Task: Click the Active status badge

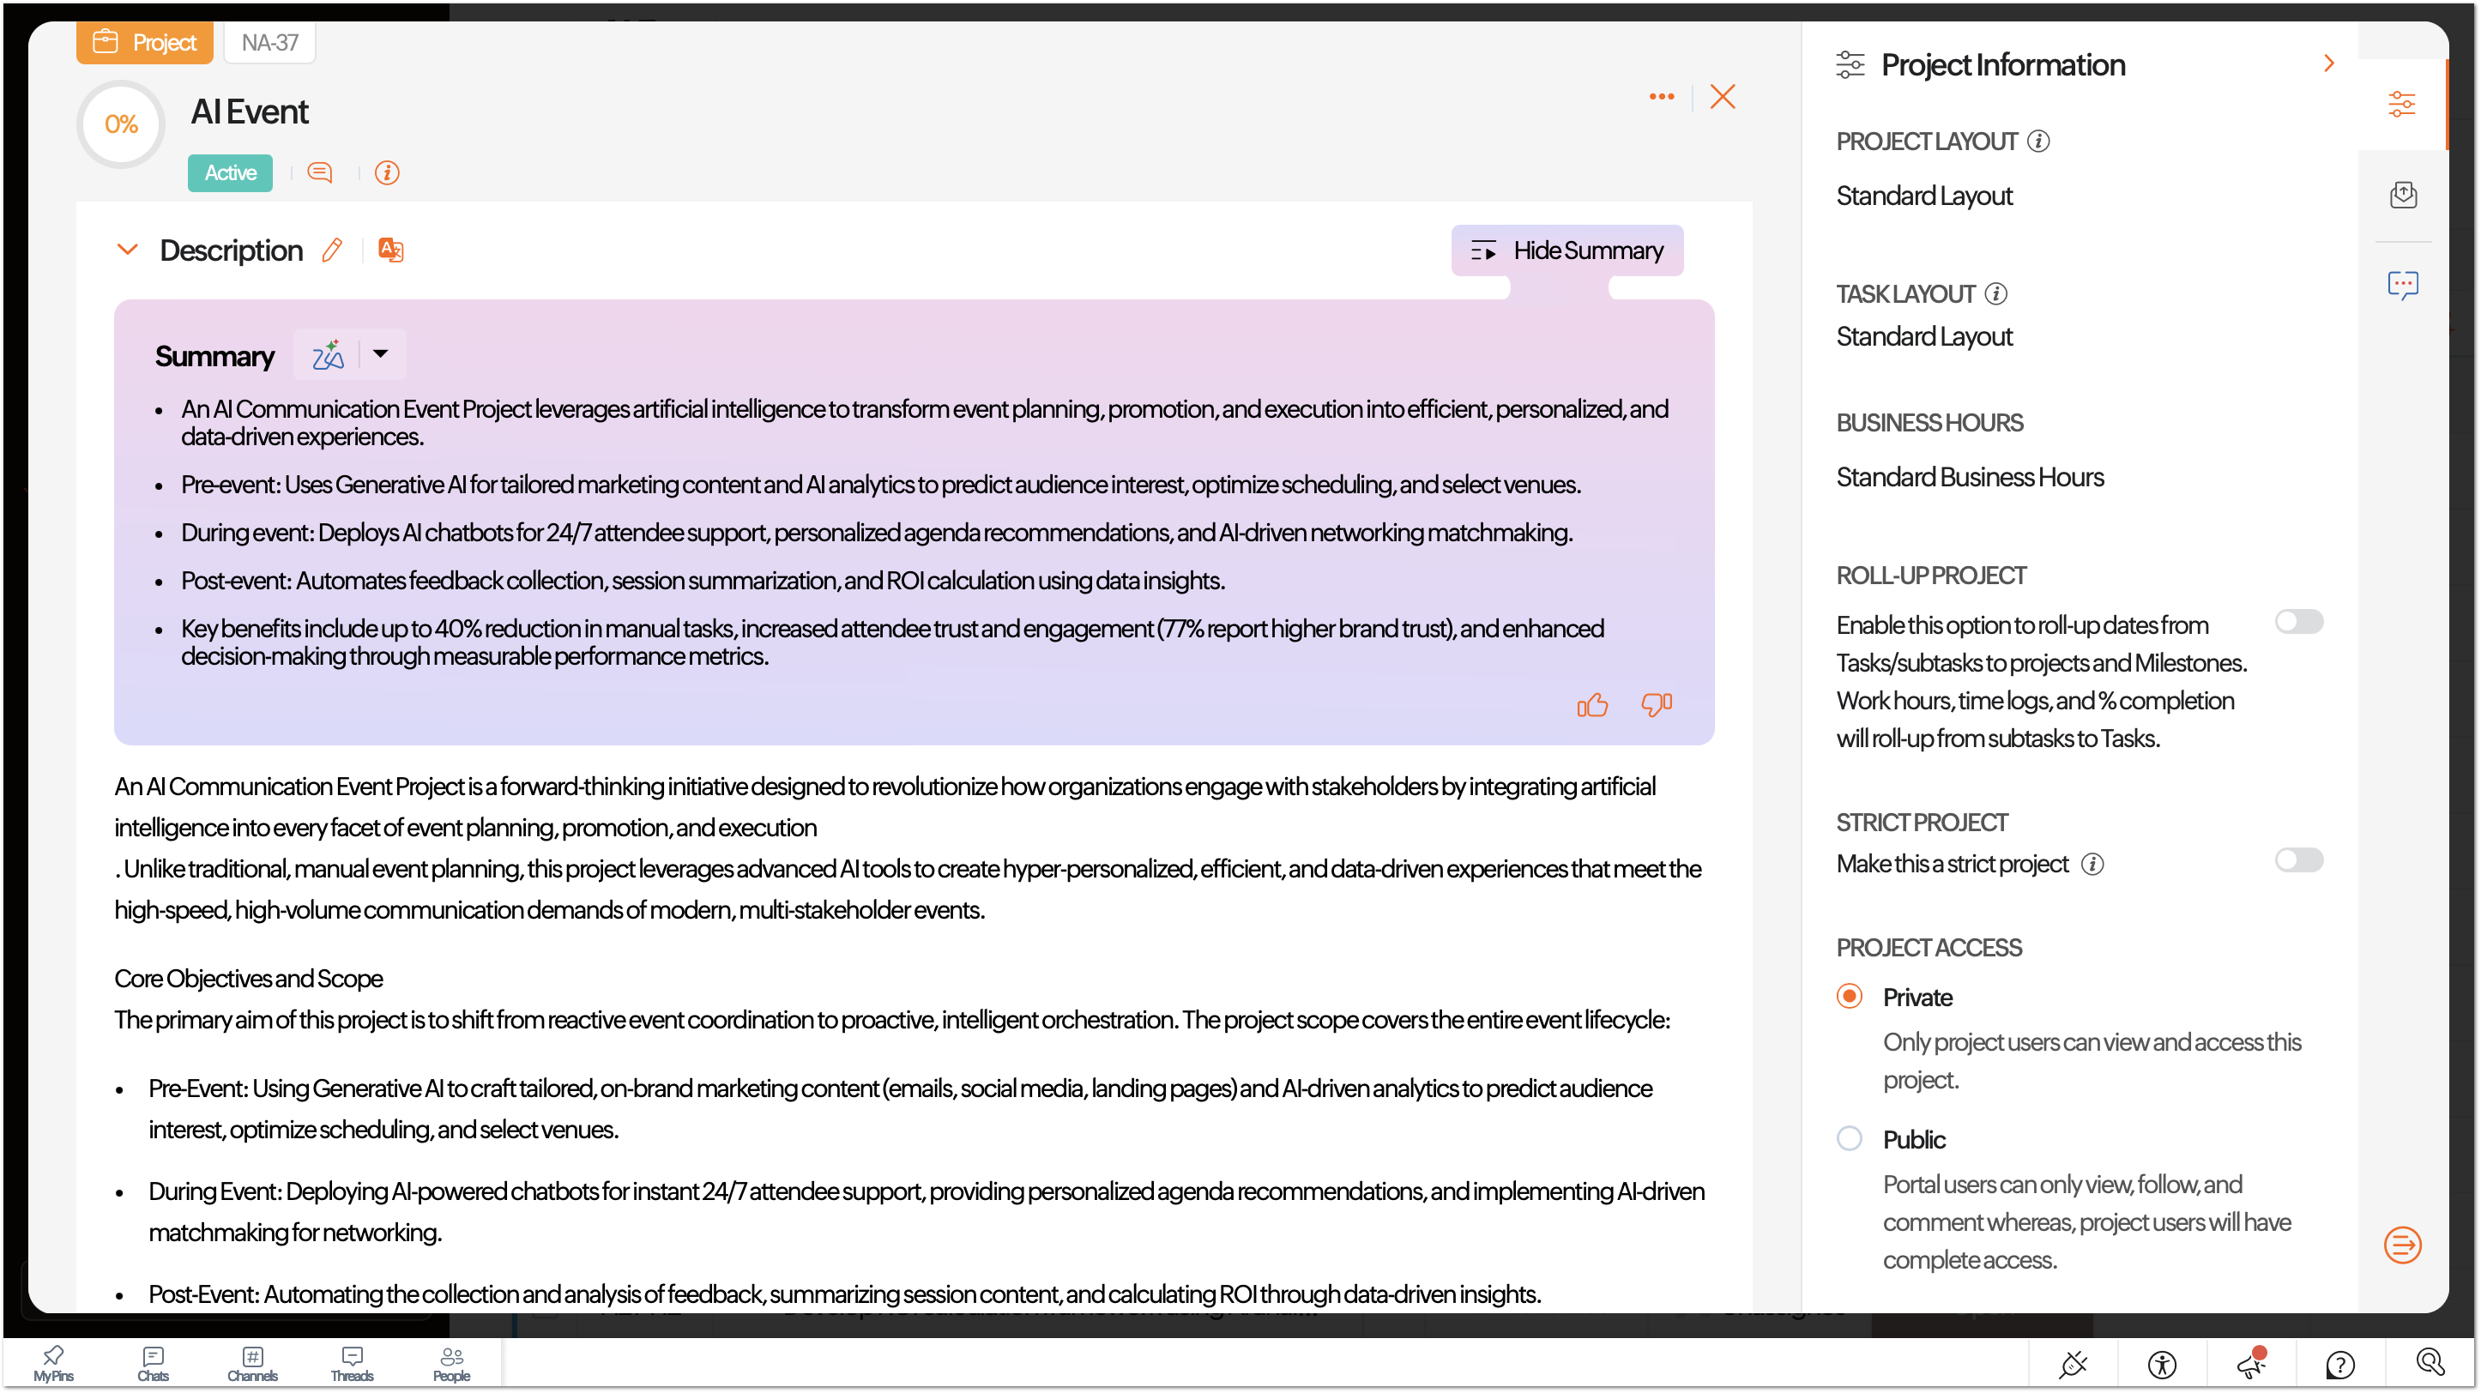Action: (230, 172)
